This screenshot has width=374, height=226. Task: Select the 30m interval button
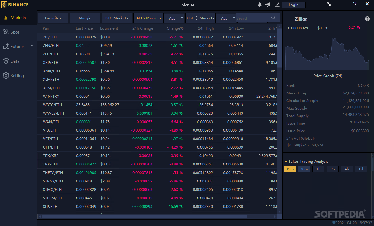[304, 169]
